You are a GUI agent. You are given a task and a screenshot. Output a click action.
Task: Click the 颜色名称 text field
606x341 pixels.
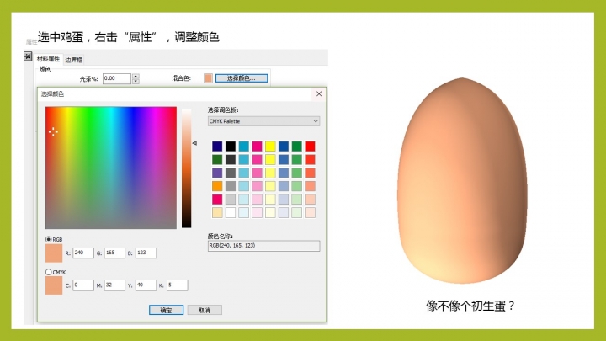[x=263, y=246]
